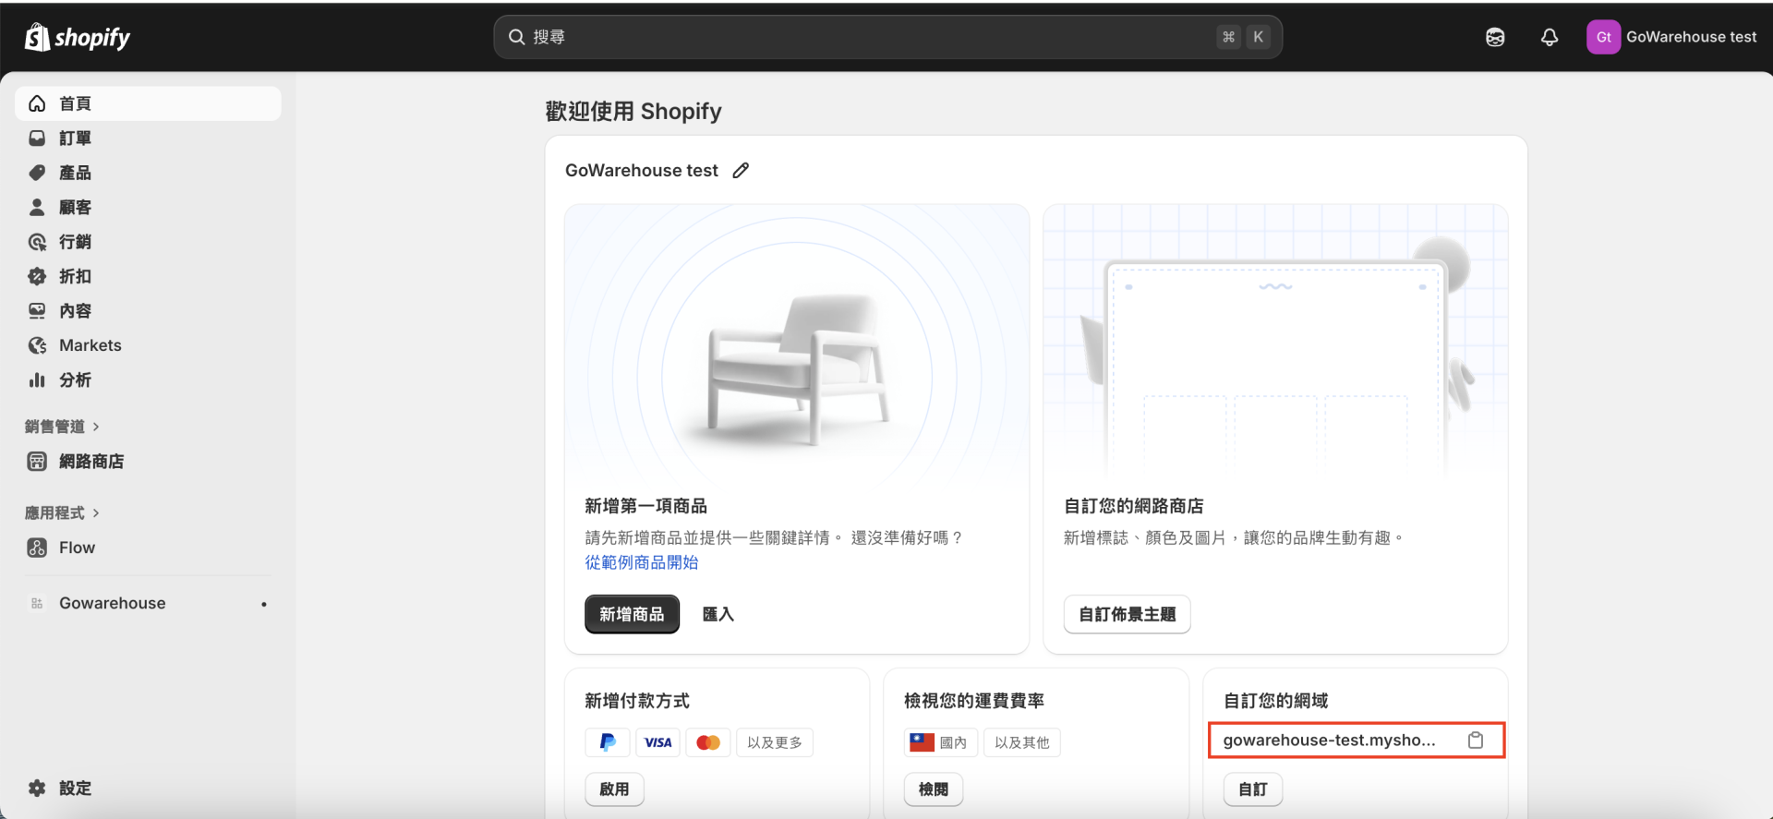Expand the 銷售管道 section chevron
This screenshot has height=819, width=1773.
tap(96, 427)
